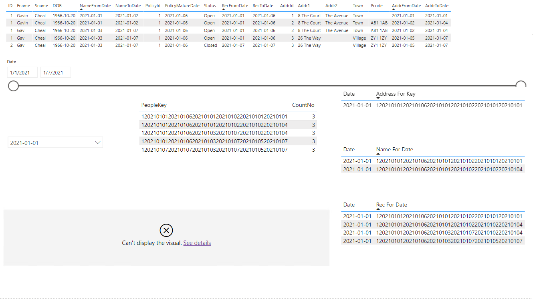Sort by the Address For Key header
This screenshot has width=533, height=299.
[396, 94]
